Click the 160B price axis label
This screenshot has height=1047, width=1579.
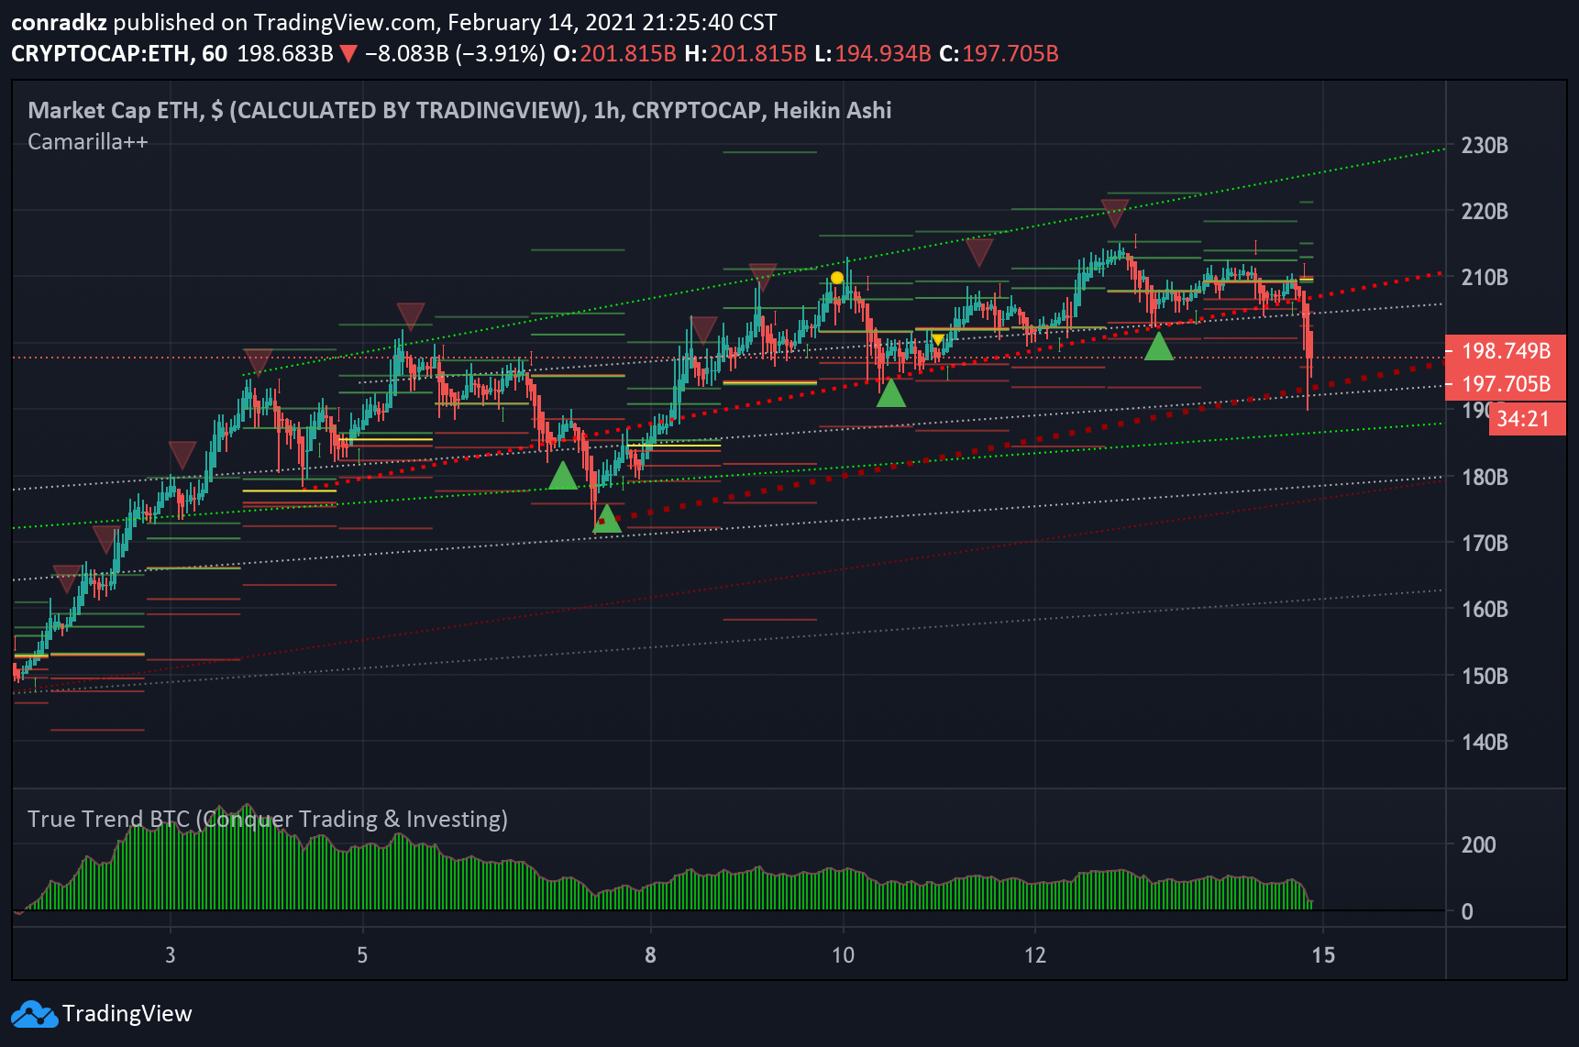[x=1485, y=610]
